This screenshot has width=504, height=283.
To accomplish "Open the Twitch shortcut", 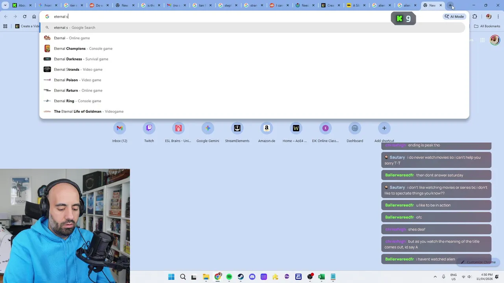I will click(149, 132).
